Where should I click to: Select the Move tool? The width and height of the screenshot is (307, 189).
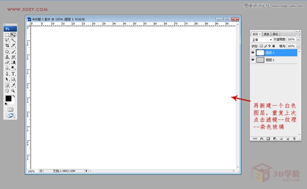click(13, 35)
